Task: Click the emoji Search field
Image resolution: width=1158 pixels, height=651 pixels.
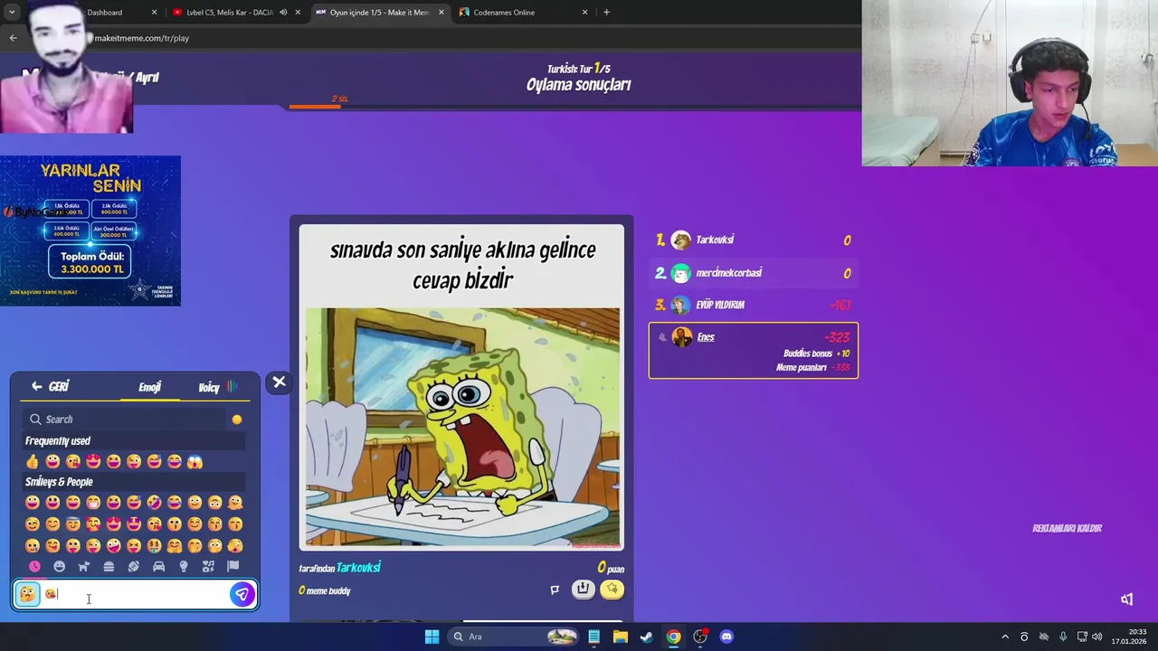Action: coord(126,419)
